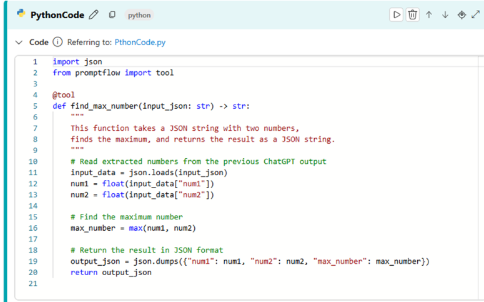
Task: Edit the PythonCode node name with pencil icon
Action: [x=94, y=15]
